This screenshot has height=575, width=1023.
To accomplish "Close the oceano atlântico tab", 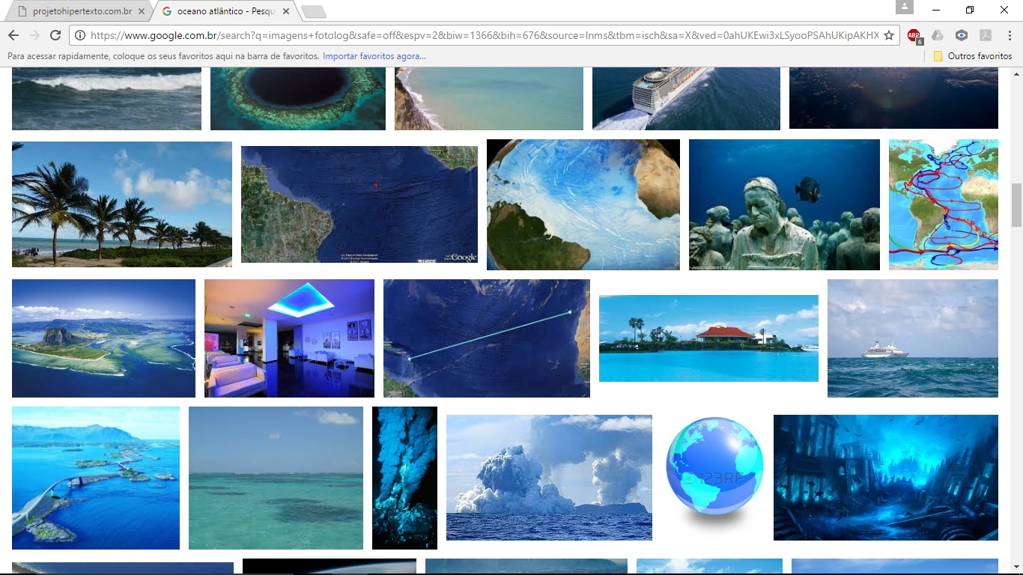I will (x=285, y=11).
